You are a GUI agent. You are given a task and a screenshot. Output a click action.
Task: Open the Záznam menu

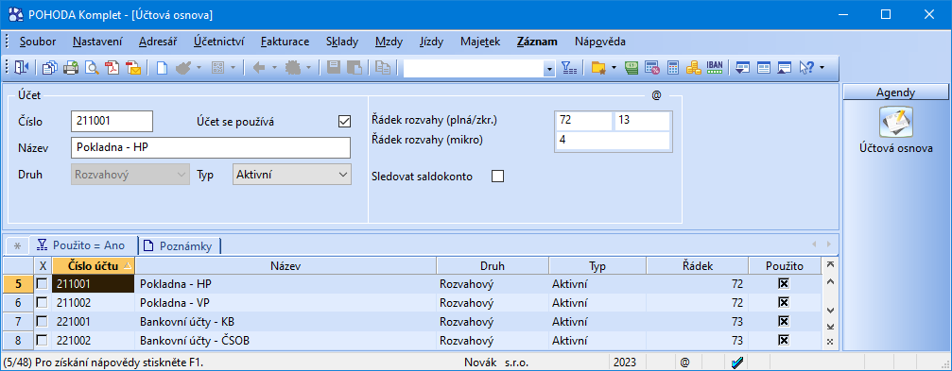(537, 42)
